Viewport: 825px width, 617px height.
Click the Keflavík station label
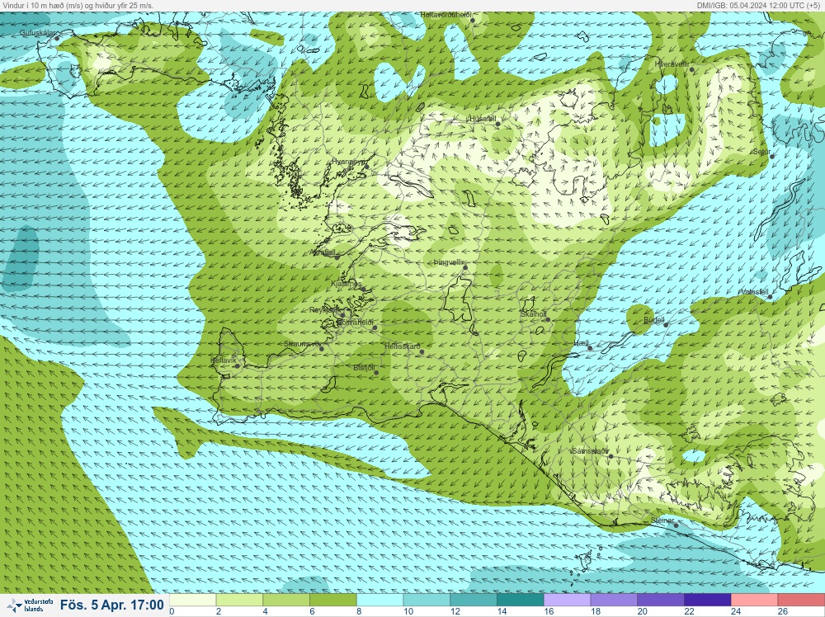tap(223, 360)
